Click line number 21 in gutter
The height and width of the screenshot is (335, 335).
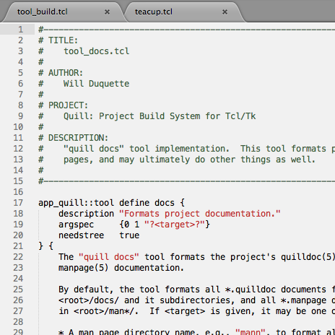18,246
